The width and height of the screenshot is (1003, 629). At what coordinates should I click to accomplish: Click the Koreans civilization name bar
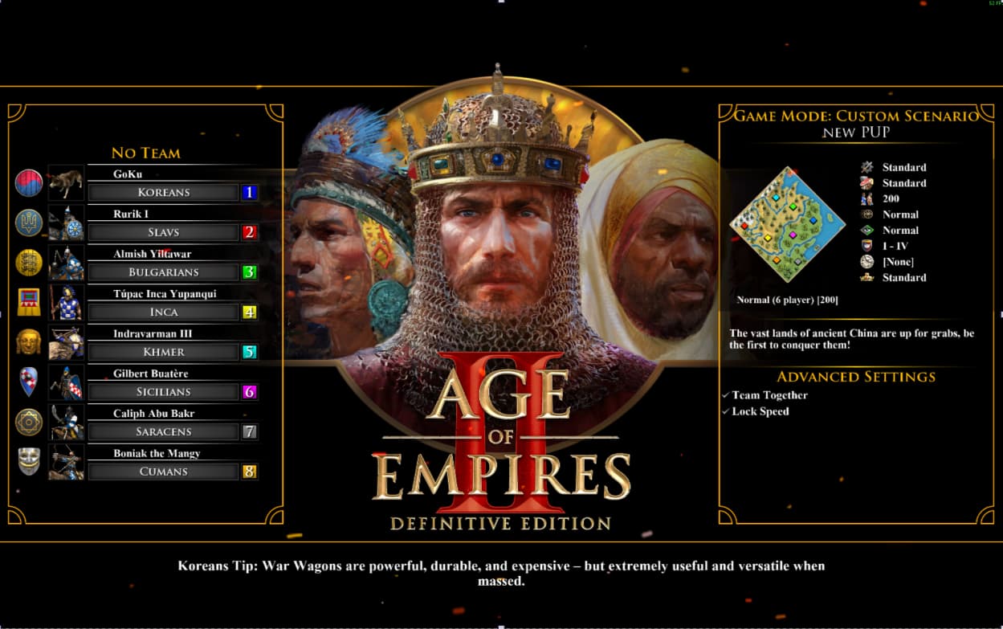163,193
